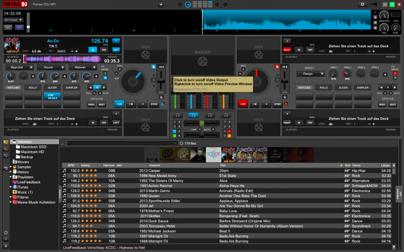404x252 pixels.
Task: Click plus button next to Beat Grid knobs
Action: [33, 76]
